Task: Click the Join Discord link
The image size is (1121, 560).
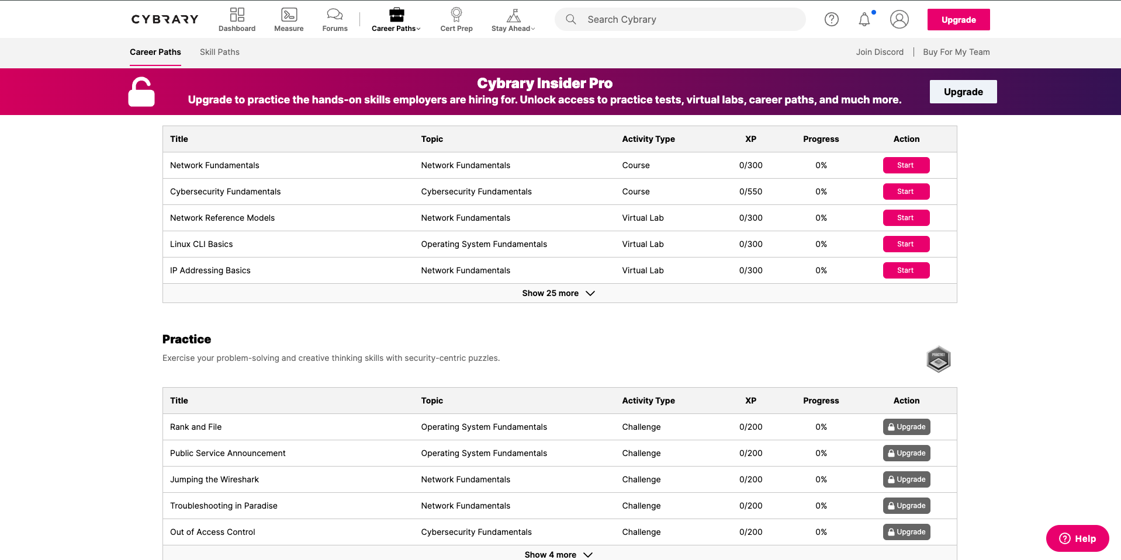Action: [x=880, y=52]
